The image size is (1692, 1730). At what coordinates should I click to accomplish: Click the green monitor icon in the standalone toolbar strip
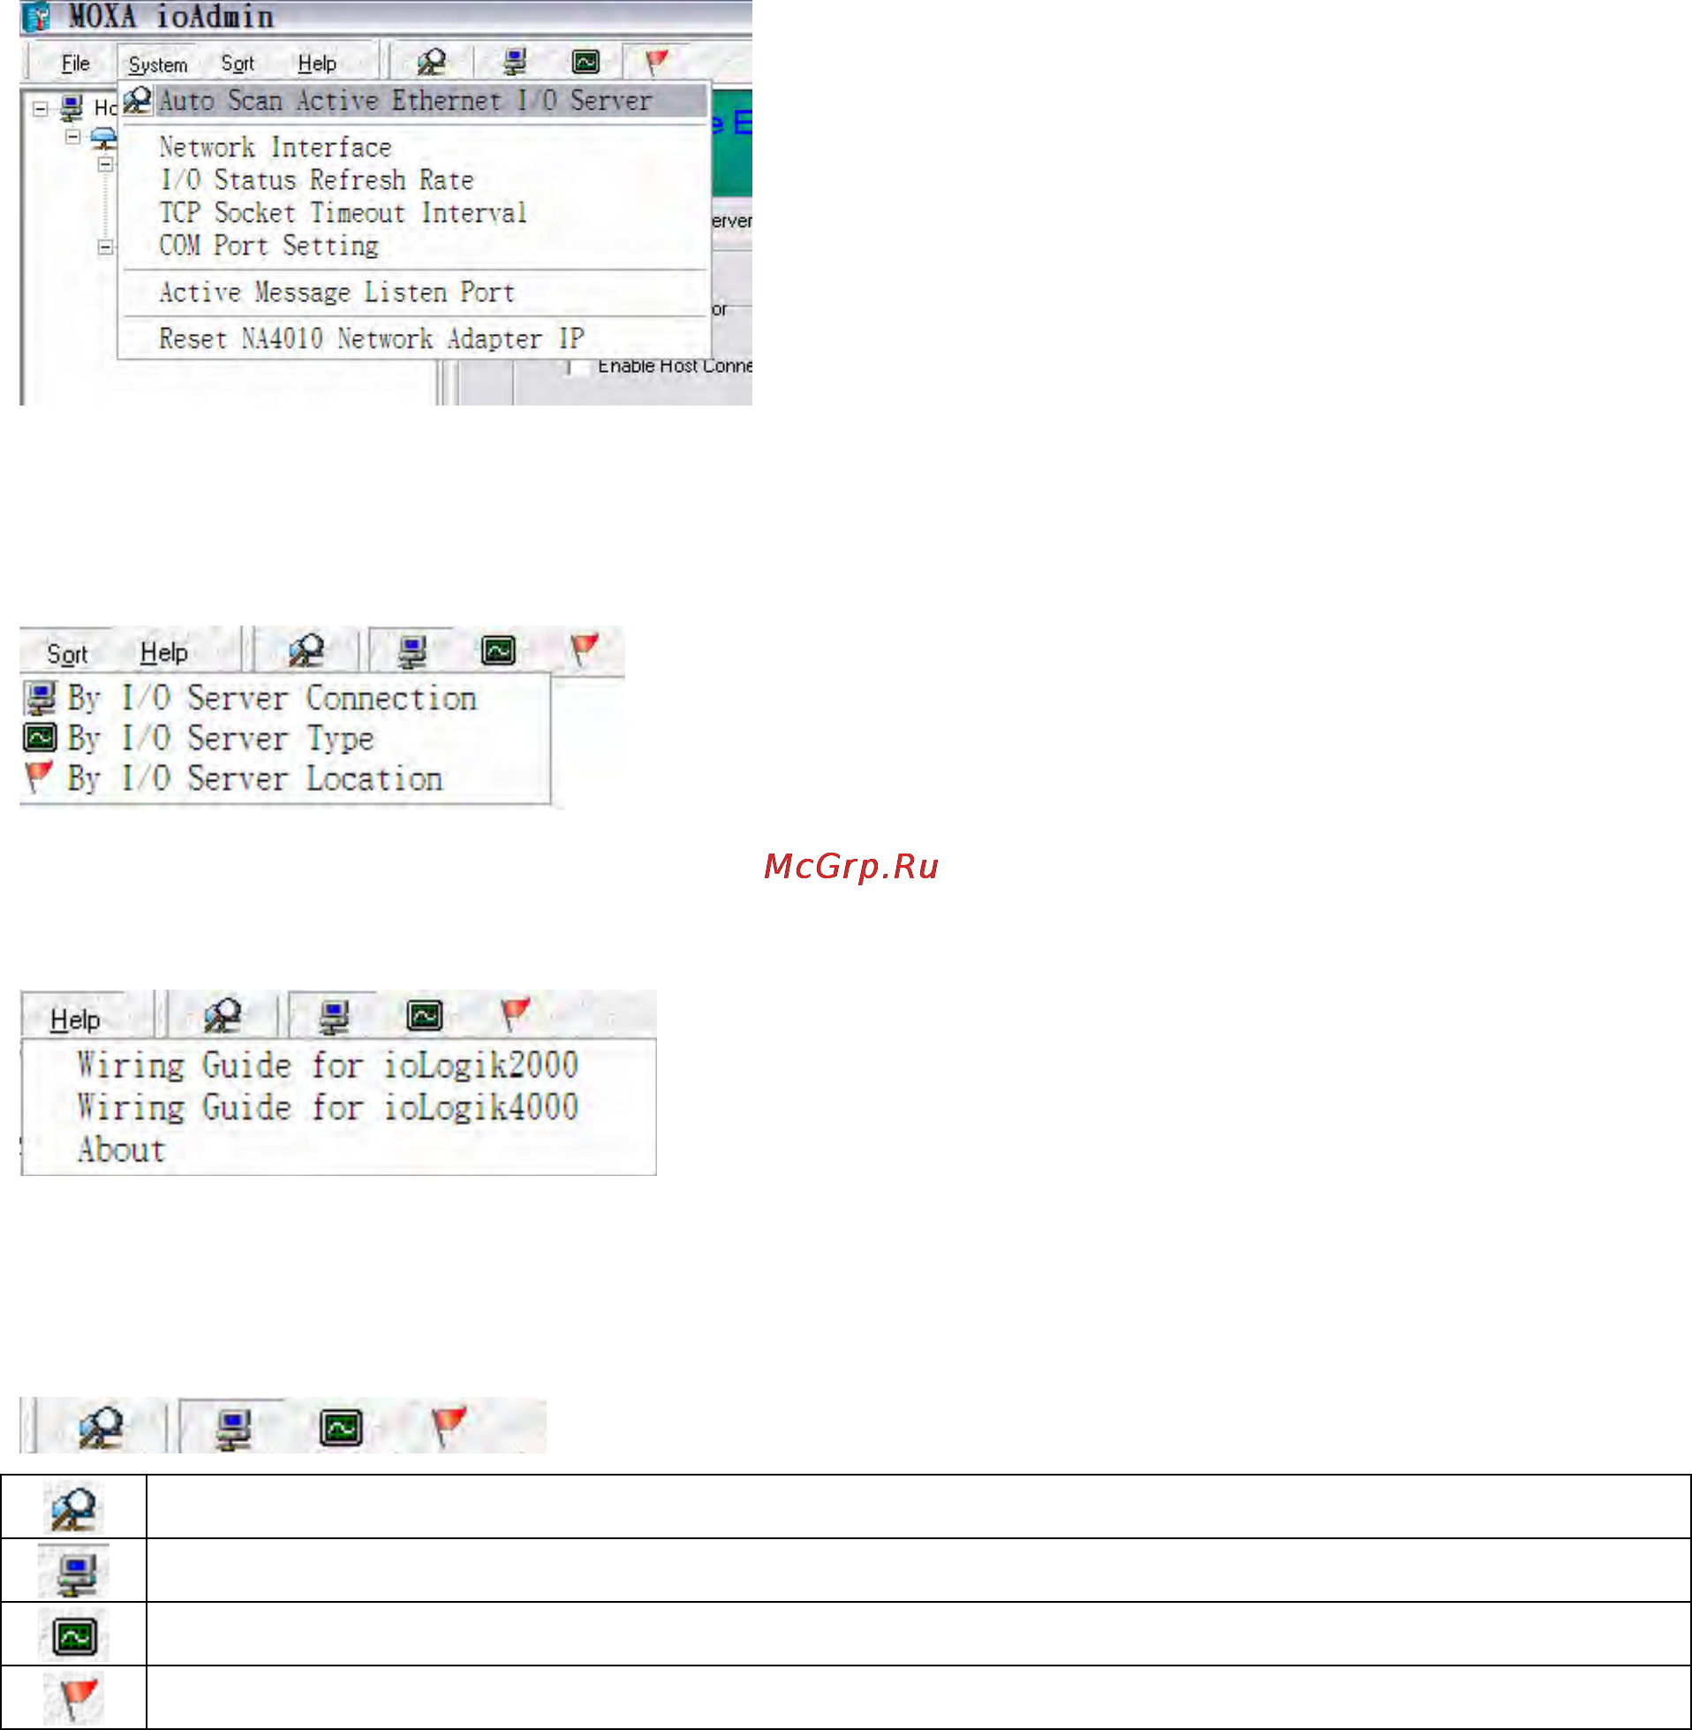(x=341, y=1428)
